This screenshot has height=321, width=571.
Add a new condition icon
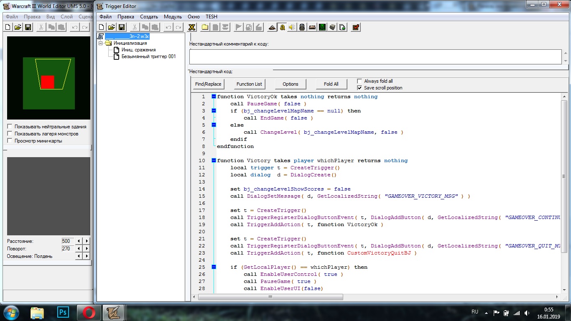pos(248,27)
